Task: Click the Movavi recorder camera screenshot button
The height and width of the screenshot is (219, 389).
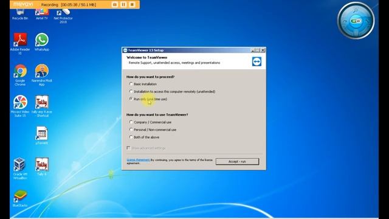Action: click(115, 4)
